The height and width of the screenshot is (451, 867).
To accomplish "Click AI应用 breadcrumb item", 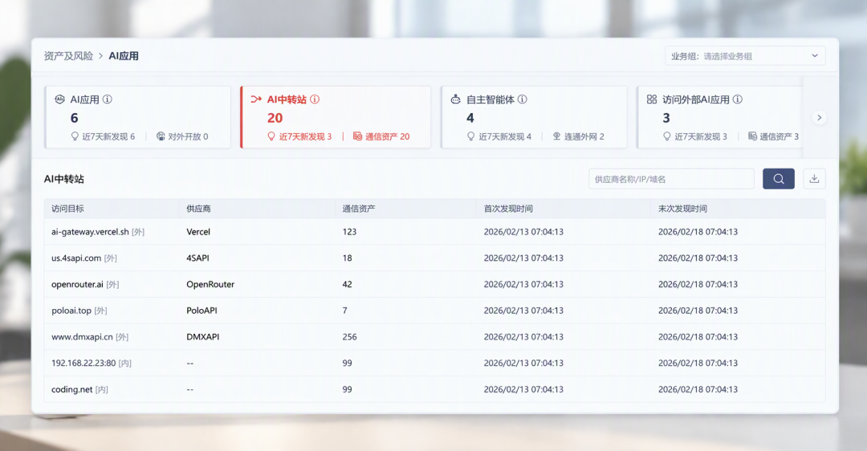I will click(124, 56).
